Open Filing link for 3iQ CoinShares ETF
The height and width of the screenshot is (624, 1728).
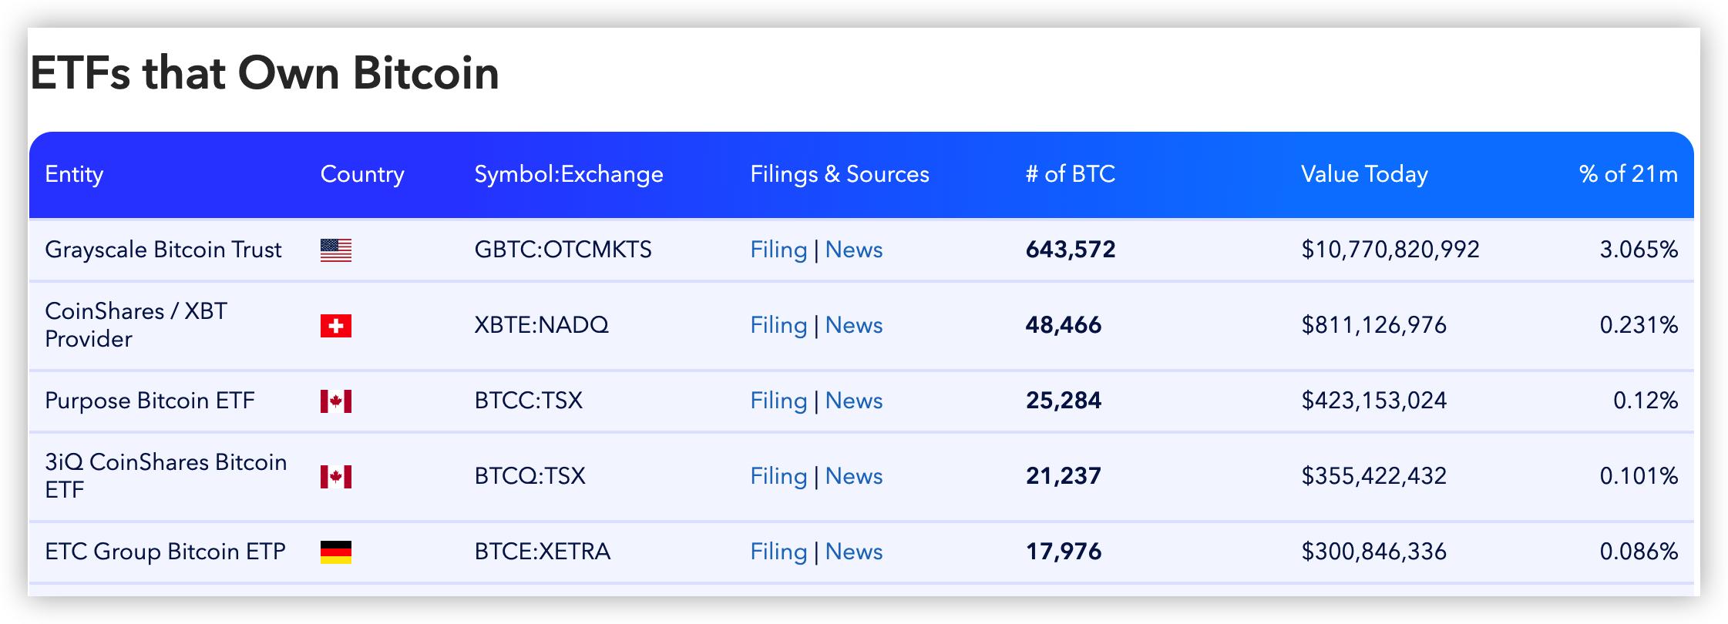pyautogui.click(x=778, y=476)
